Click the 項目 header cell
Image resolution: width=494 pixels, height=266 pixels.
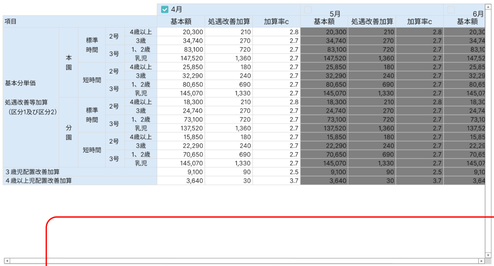(x=80, y=21)
